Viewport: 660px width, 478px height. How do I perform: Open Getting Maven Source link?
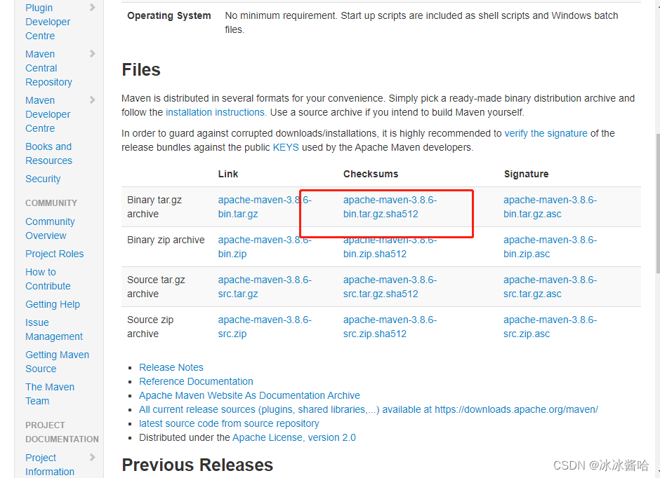58,362
